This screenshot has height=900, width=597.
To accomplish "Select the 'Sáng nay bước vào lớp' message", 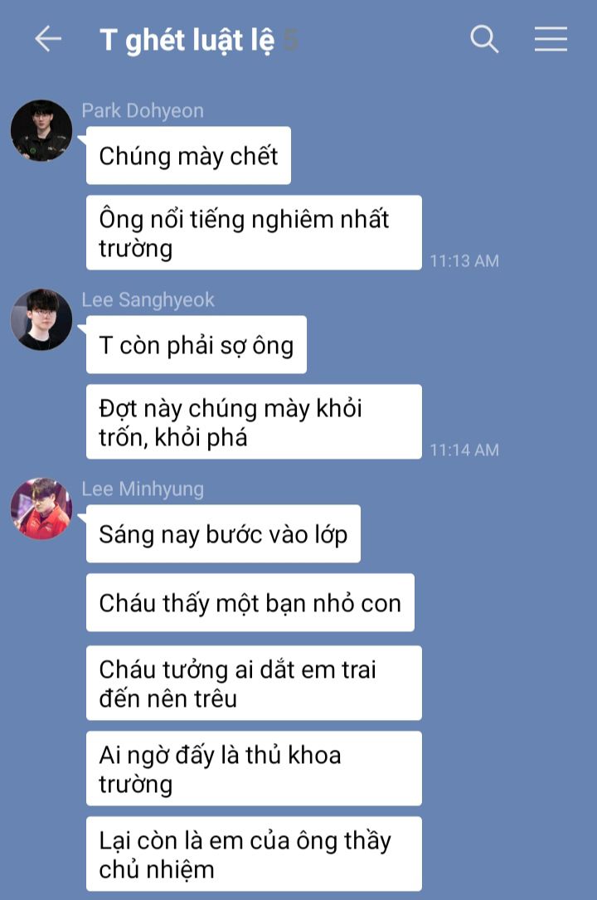I will 223,534.
